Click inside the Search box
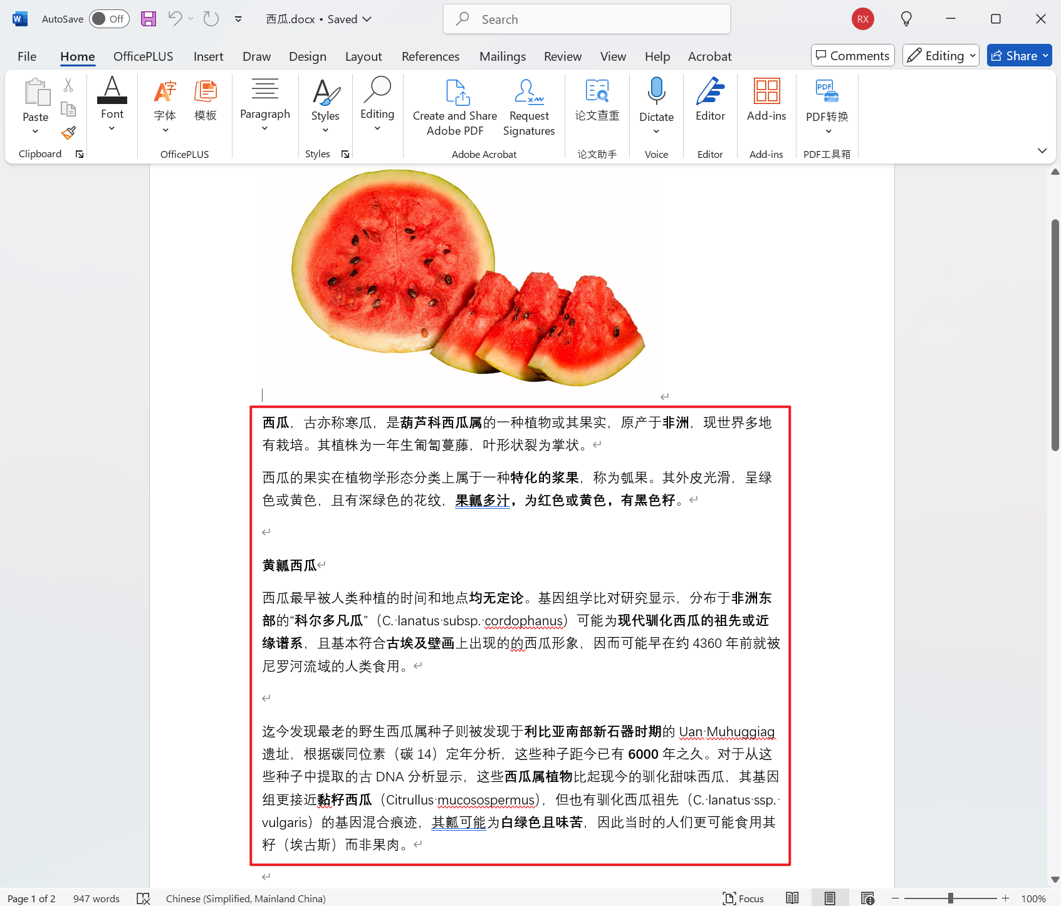Image resolution: width=1061 pixels, height=906 pixels. (586, 19)
